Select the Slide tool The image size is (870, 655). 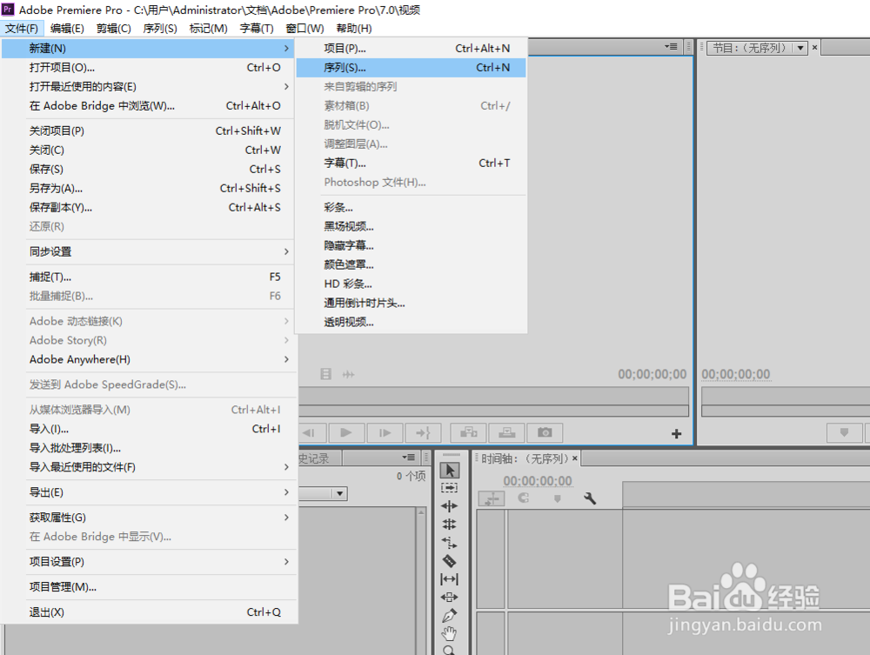(x=450, y=598)
